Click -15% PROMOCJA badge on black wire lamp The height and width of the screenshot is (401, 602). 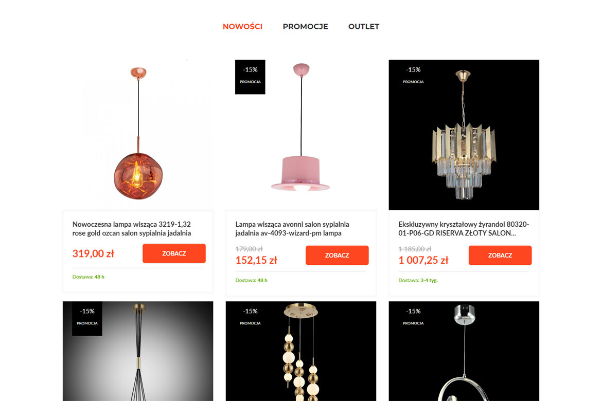click(x=87, y=319)
